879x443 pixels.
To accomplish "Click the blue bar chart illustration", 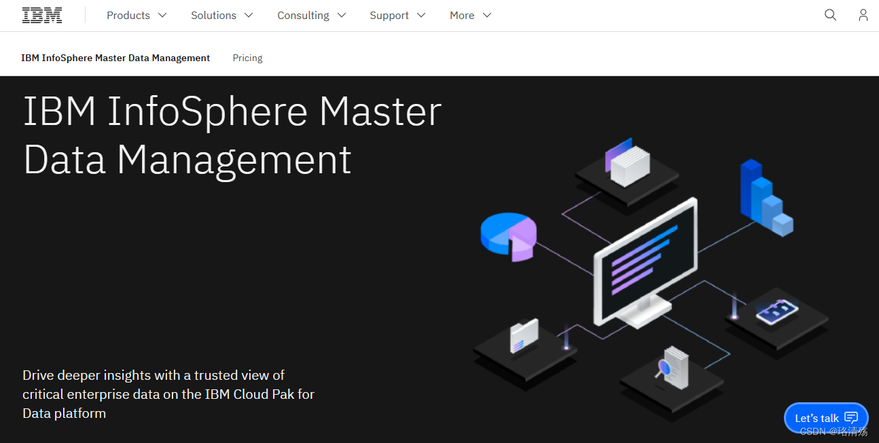I will pos(766,198).
